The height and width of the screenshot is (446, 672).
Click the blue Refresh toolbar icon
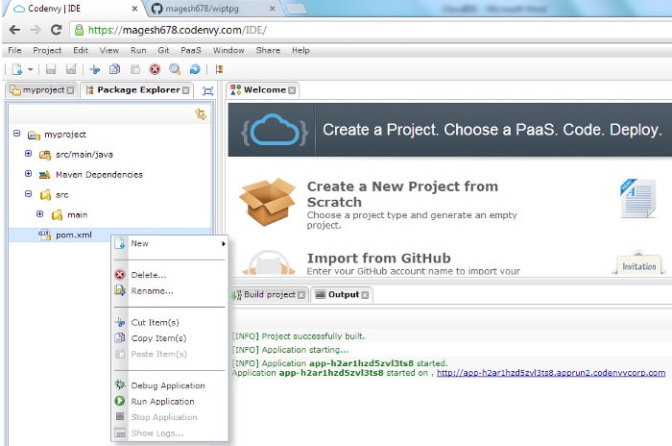click(195, 69)
